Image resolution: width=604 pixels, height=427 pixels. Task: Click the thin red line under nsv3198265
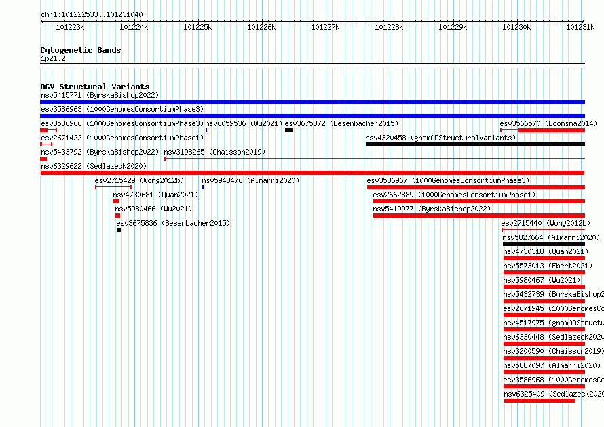[x=375, y=159]
